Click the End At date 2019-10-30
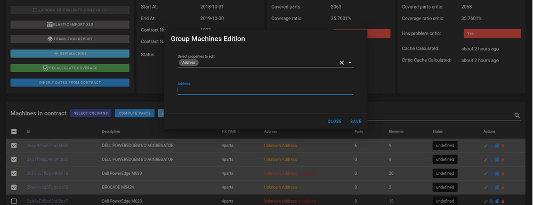Image resolution: width=533 pixels, height=205 pixels. tap(212, 18)
